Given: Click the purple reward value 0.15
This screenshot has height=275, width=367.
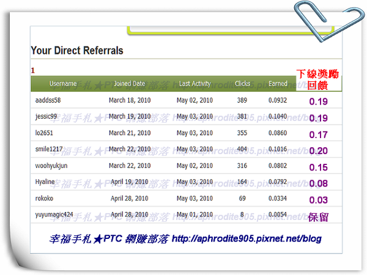Looking at the screenshot, I should (318, 167).
